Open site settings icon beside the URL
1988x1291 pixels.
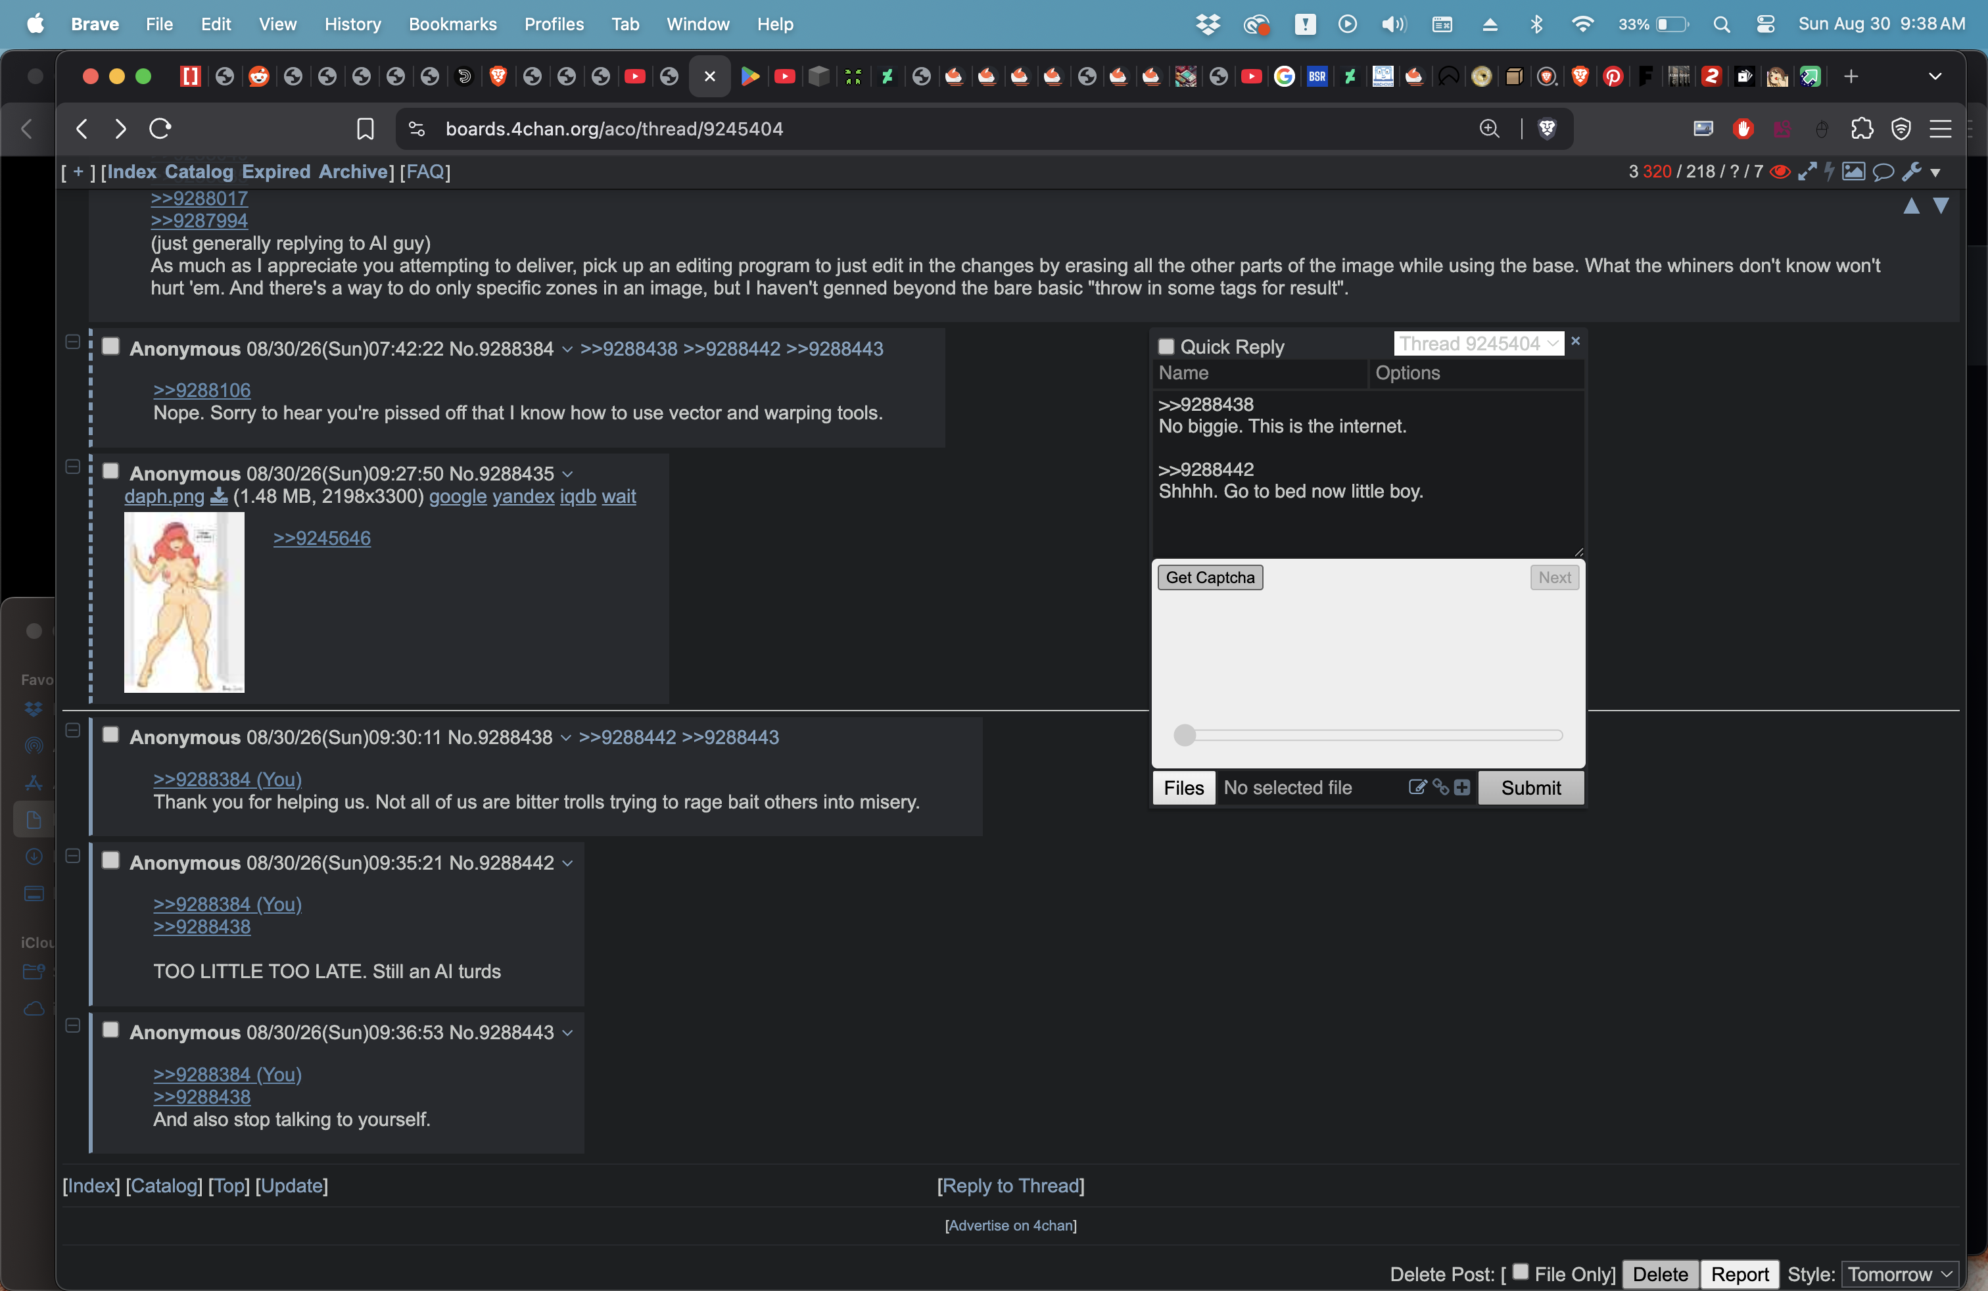417,129
